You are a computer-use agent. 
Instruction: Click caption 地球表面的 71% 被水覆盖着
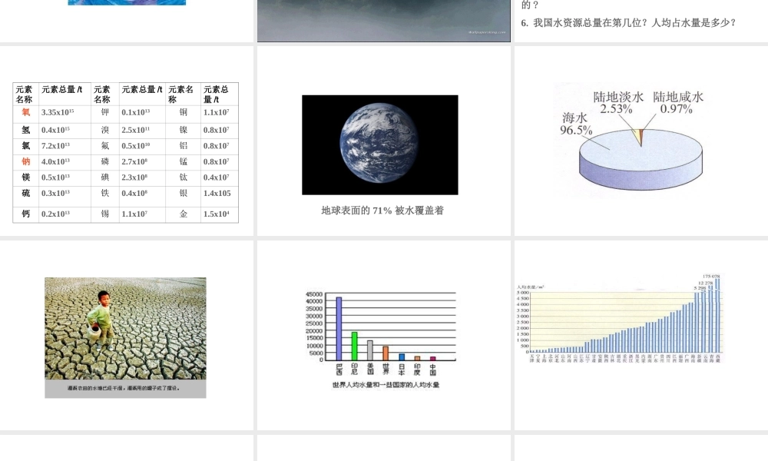pyautogui.click(x=382, y=211)
